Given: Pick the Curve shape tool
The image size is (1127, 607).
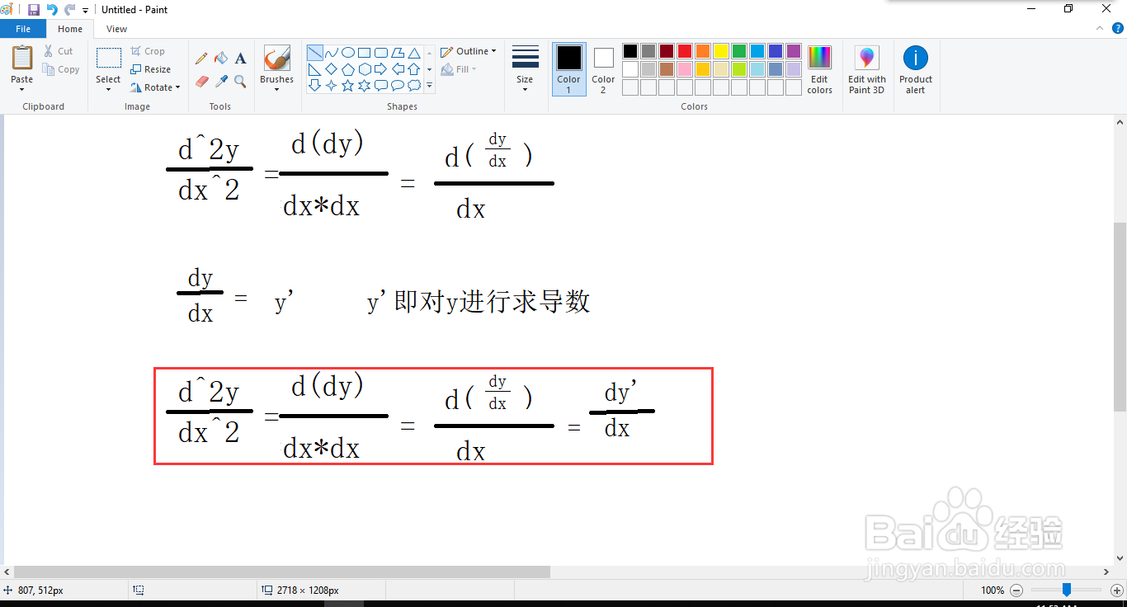Looking at the screenshot, I should tap(331, 51).
